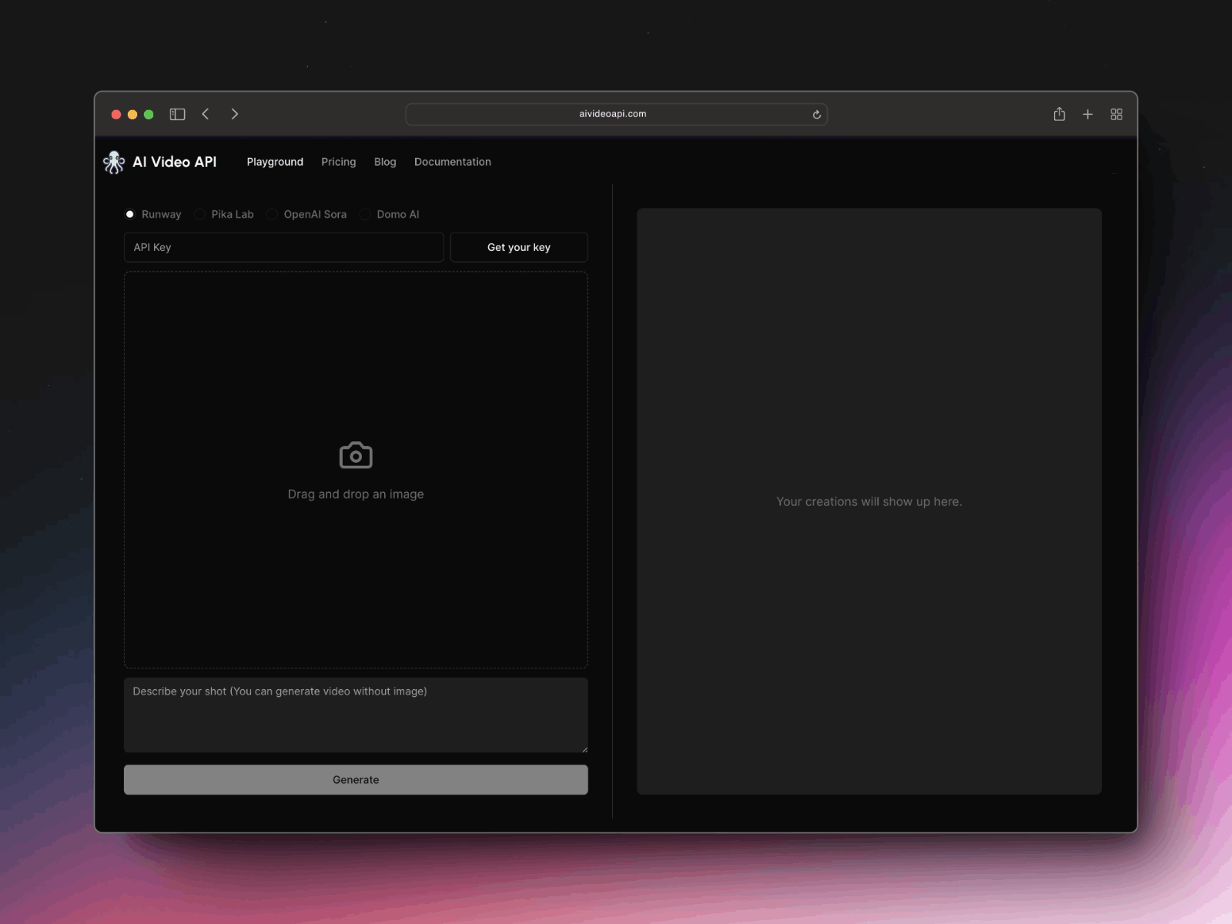Select the Domo AI option

(365, 214)
